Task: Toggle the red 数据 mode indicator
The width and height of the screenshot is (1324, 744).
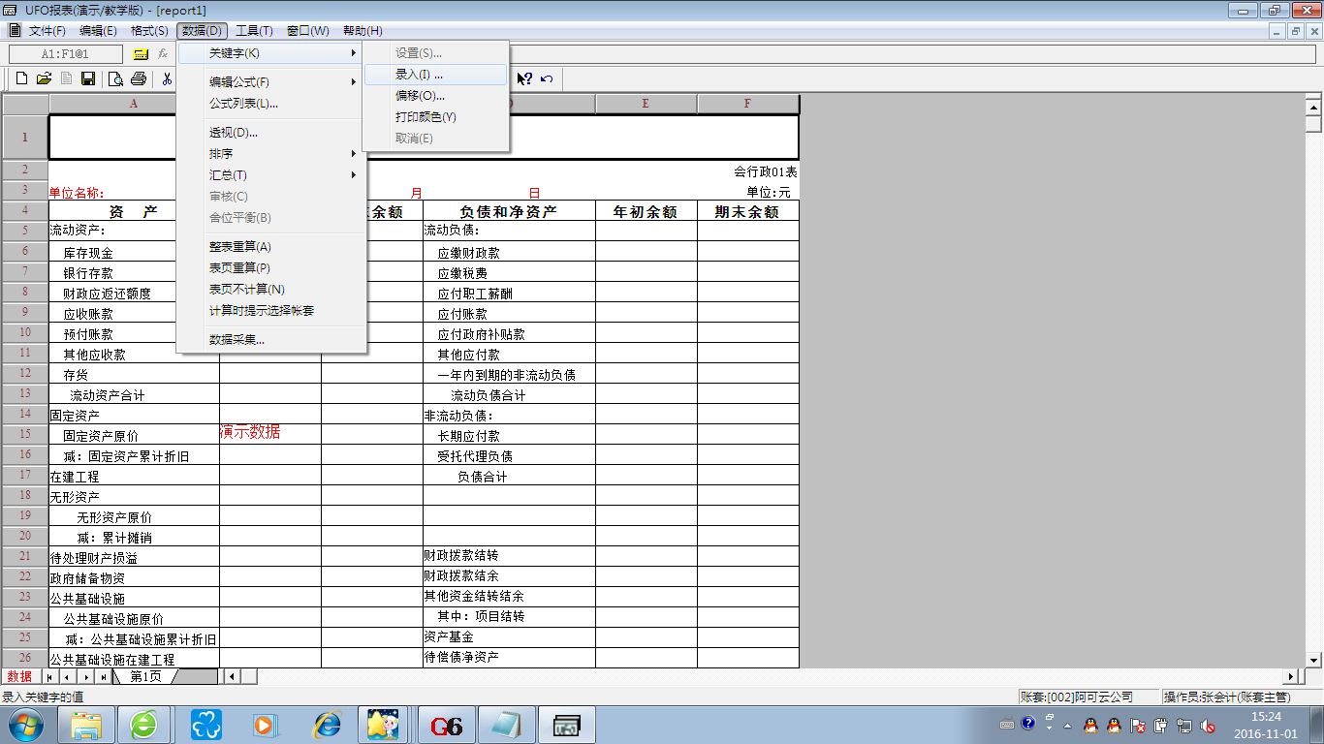Action: [x=17, y=676]
